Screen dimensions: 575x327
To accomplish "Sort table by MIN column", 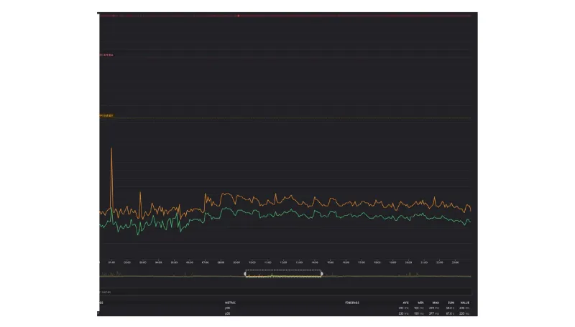I will click(419, 303).
